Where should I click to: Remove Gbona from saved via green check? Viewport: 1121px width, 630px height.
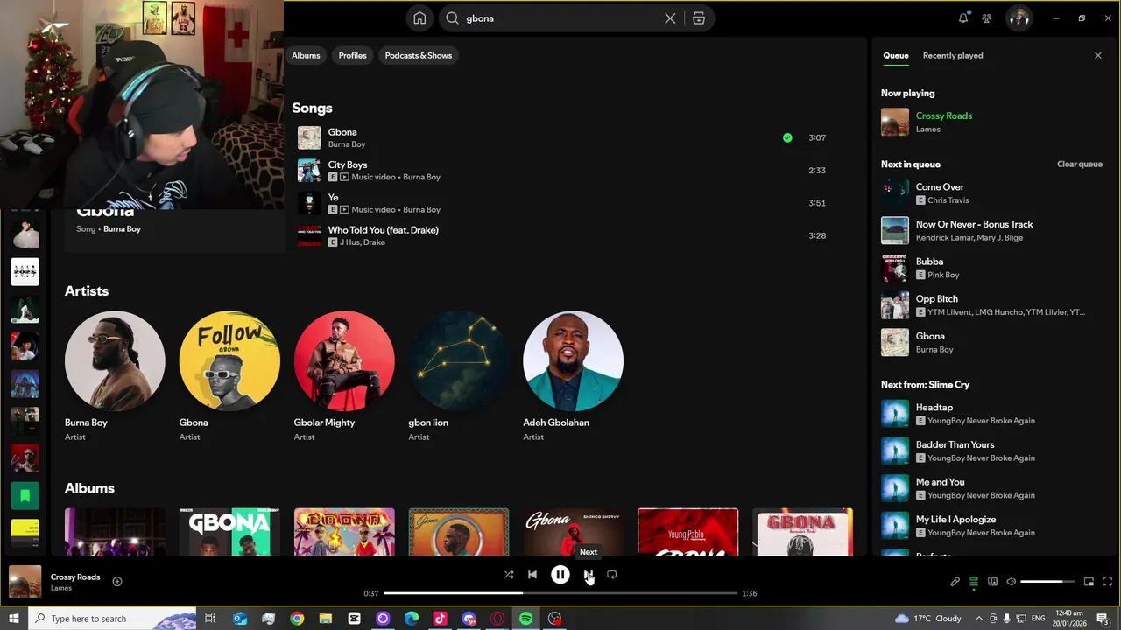(x=787, y=137)
